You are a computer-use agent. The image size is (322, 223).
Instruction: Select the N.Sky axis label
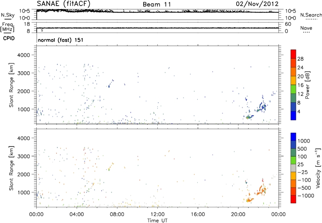coord(8,15)
